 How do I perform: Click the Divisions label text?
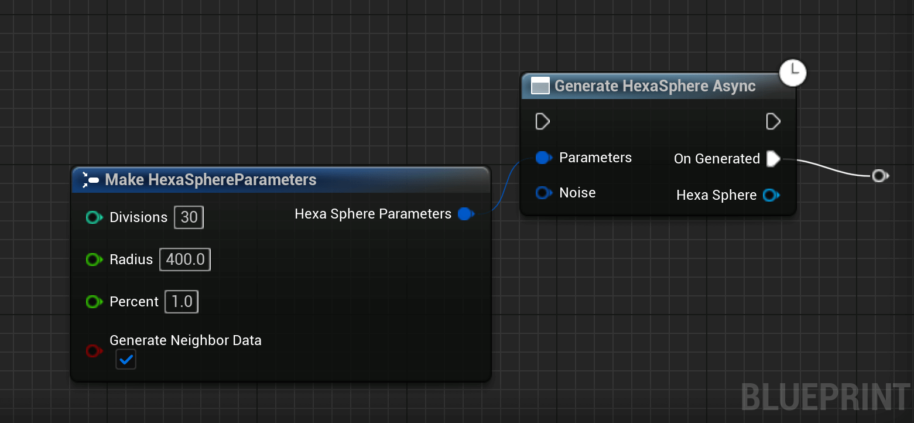[x=139, y=217]
